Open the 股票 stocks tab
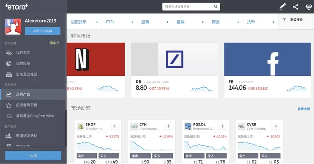This screenshot has height=164, width=314. pos(154,22)
